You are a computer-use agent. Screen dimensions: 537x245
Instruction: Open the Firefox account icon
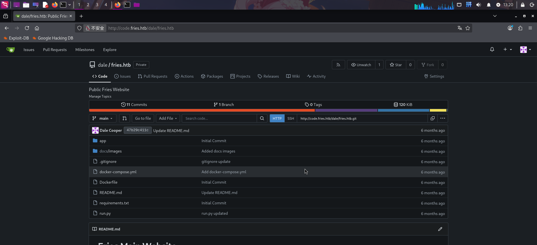click(510, 28)
